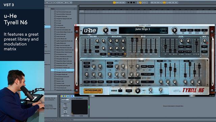216x122 pixels.
Task: Click the Tap tempo button
Action: 46,2
